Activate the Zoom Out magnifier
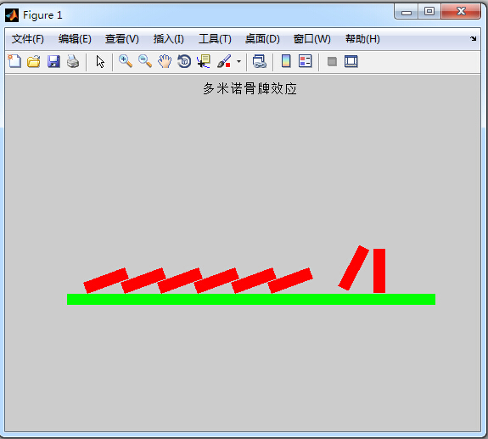The image size is (488, 439). click(145, 61)
